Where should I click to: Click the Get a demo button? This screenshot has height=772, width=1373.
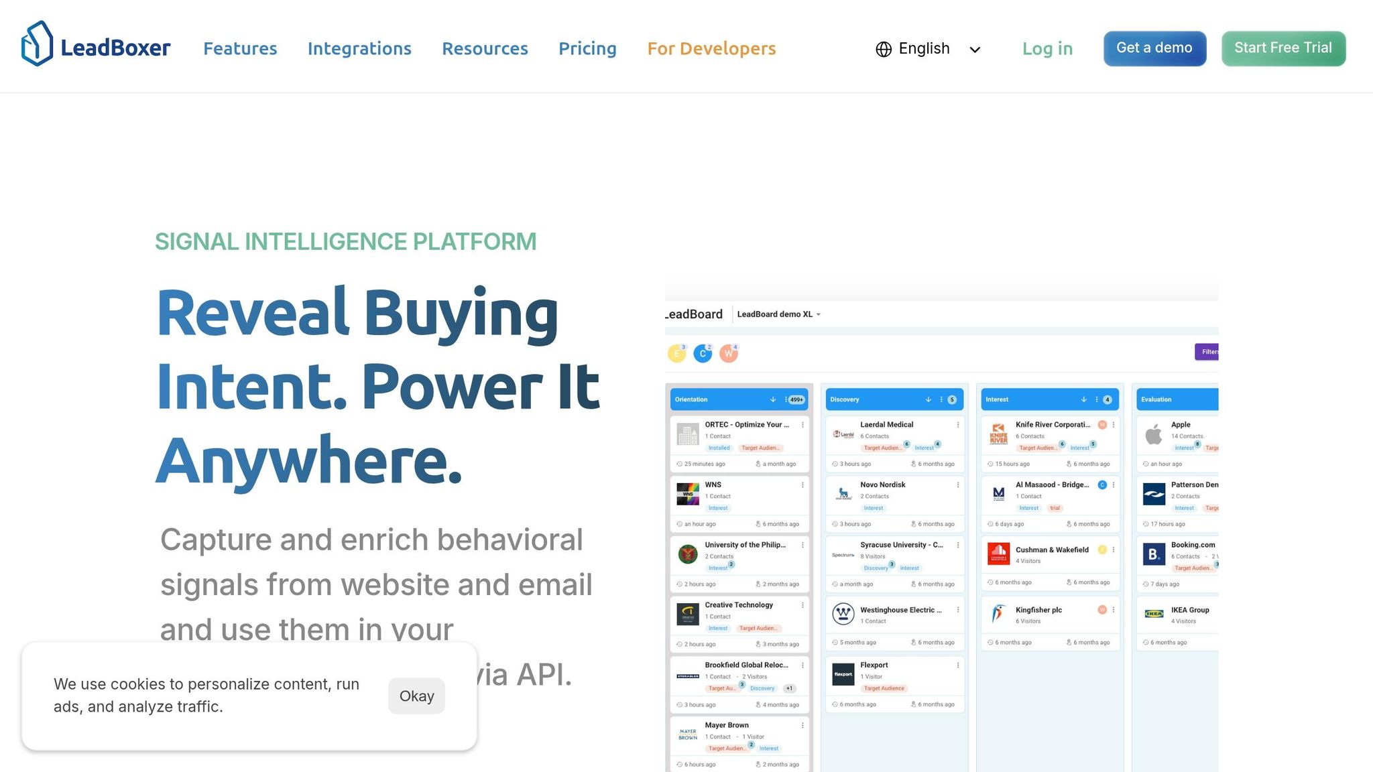(x=1154, y=48)
